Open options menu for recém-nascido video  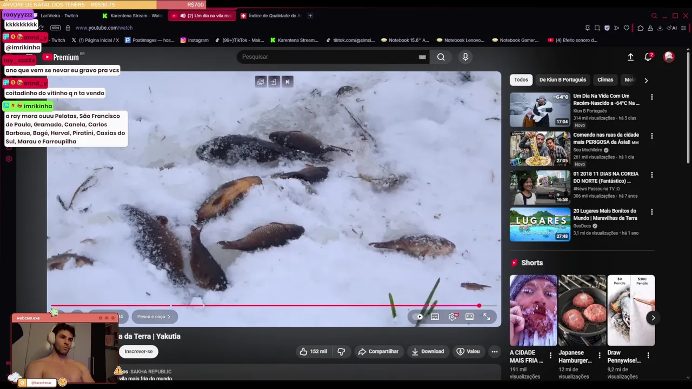tap(651, 97)
